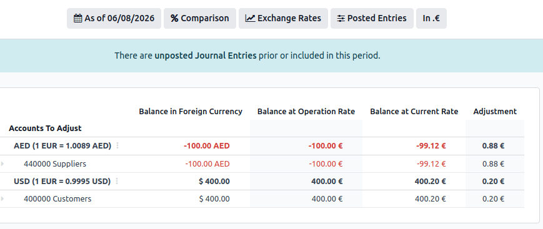The image size is (543, 229).
Task: Open the unposted Journal Entries link
Action: (206, 56)
